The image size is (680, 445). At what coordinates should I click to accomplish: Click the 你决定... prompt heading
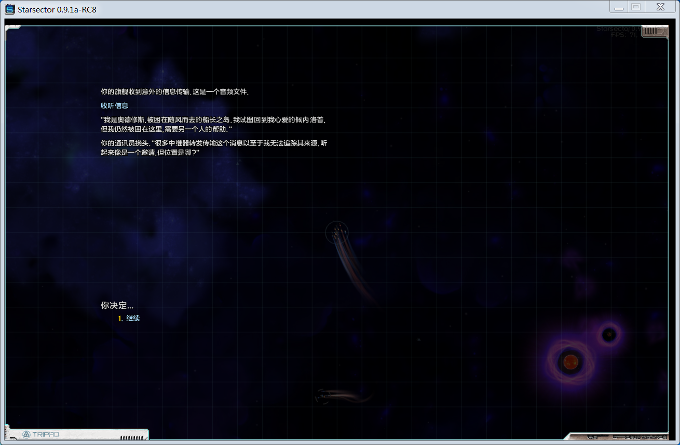point(117,306)
